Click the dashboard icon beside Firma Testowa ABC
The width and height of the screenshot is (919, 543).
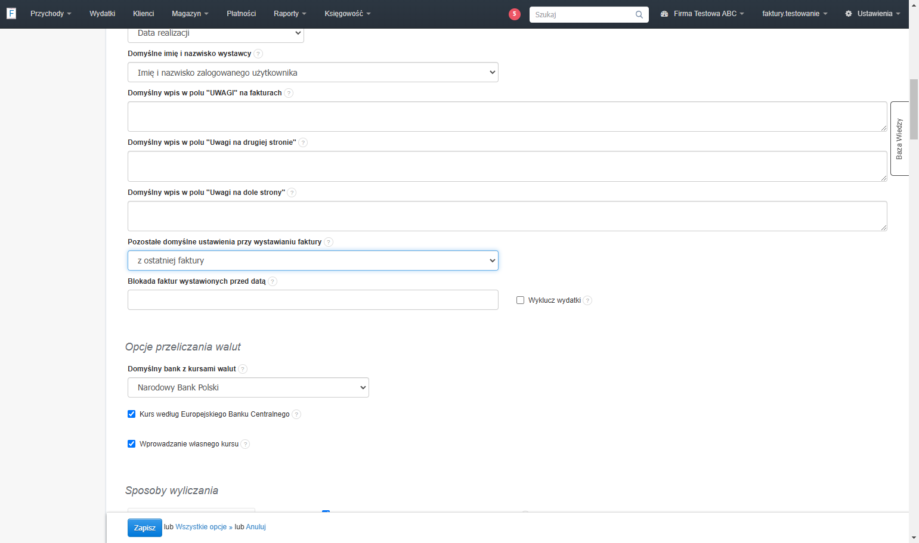[x=664, y=14]
